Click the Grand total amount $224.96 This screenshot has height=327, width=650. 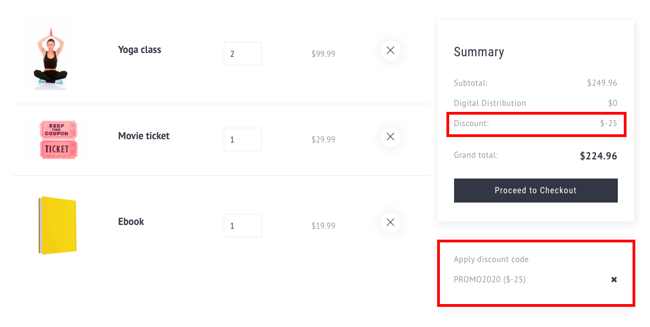(x=598, y=156)
